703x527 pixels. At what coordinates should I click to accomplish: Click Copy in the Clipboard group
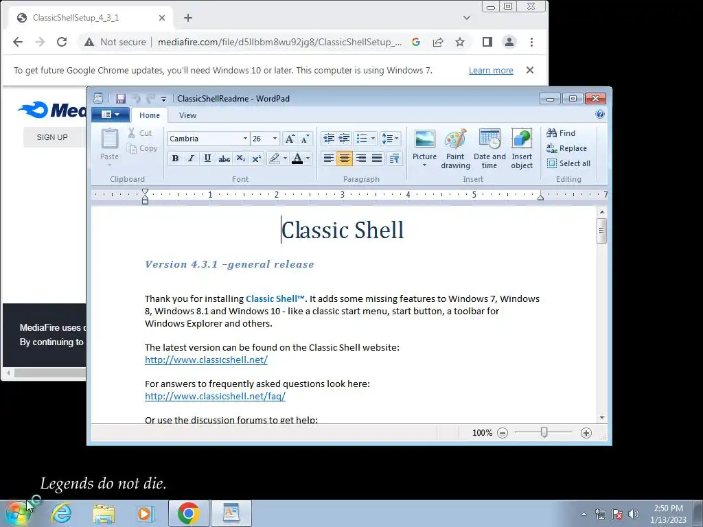point(141,148)
